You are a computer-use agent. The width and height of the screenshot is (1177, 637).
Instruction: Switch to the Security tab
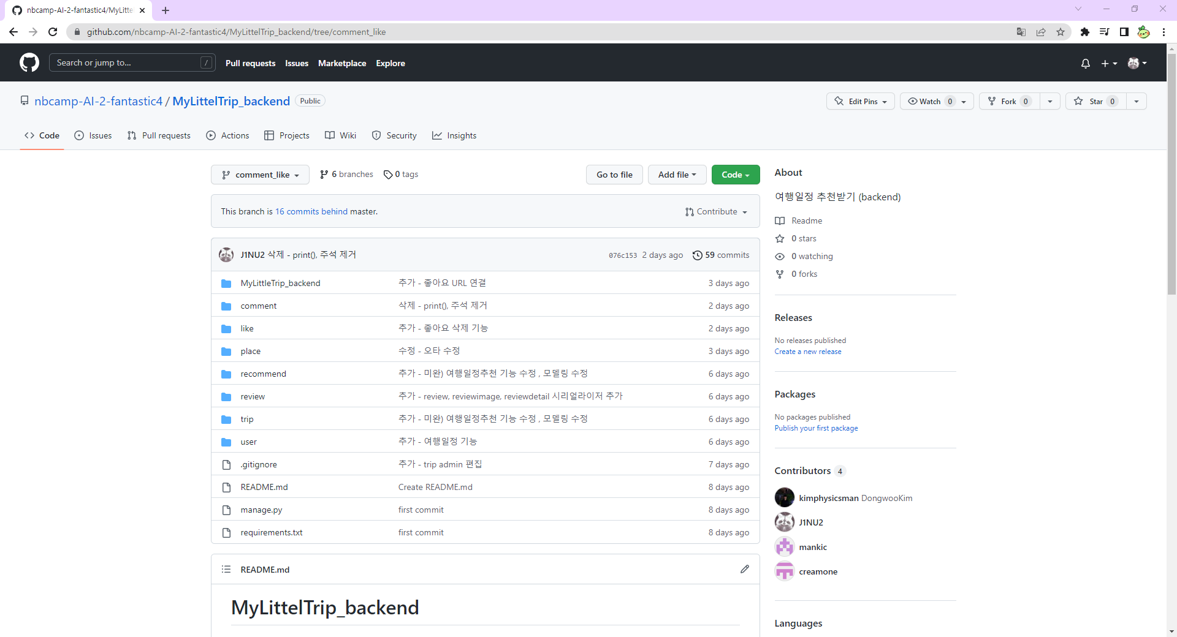394,135
